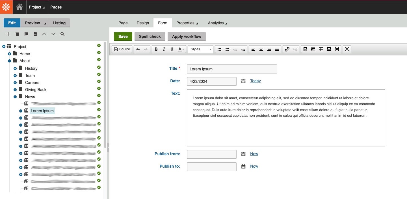Image resolution: width=407 pixels, height=199 pixels.
Task: Open the font color picker
Action: 180,49
